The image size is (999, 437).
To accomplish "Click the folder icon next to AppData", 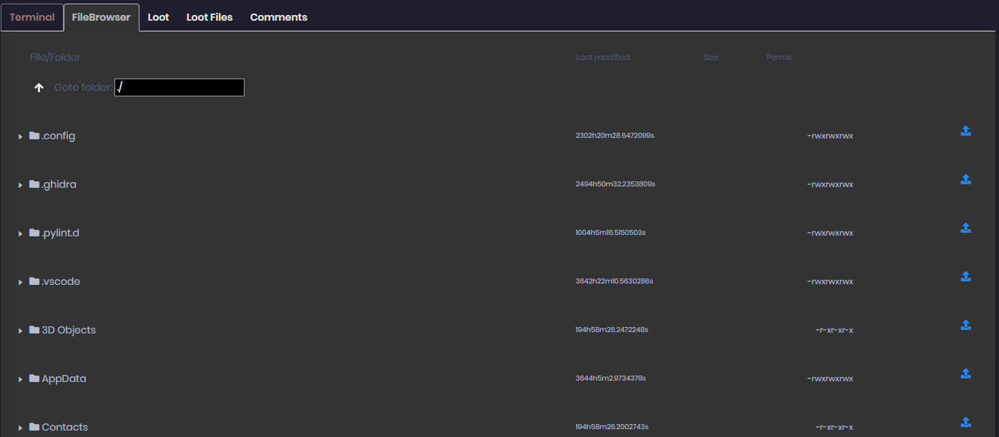I will (34, 378).
